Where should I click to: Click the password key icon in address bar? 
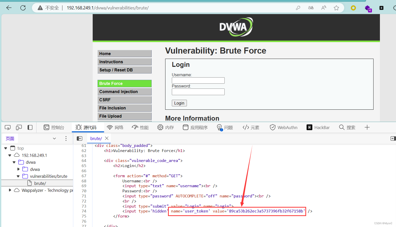(x=298, y=8)
